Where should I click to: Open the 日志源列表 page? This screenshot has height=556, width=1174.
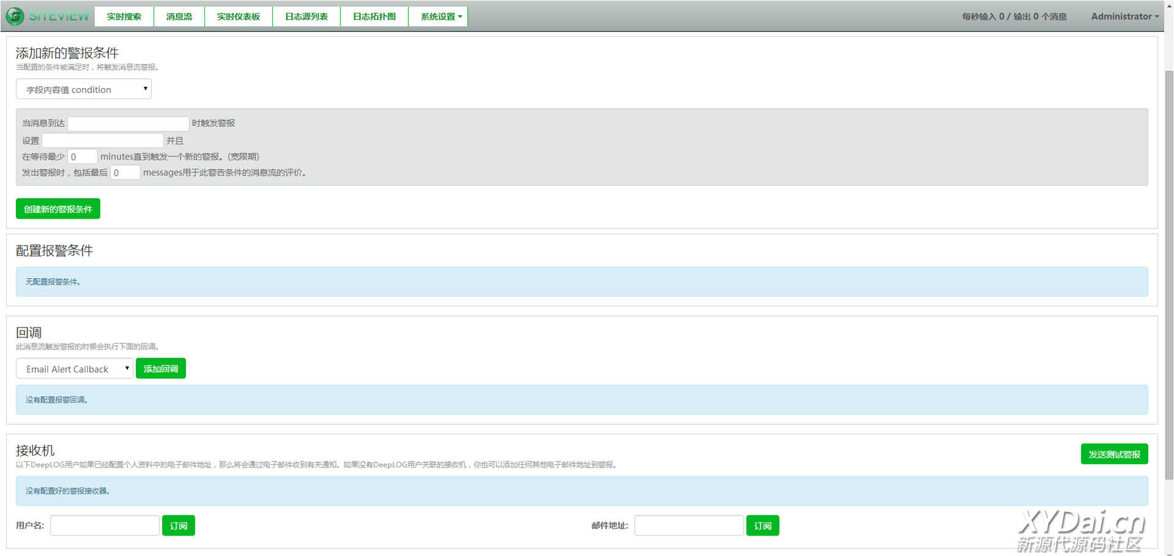(x=306, y=16)
